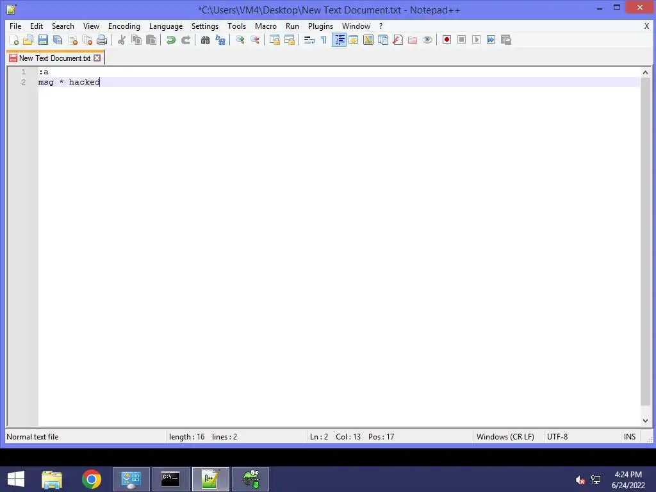
Task: Click Run Macro Multiple Times icon
Action: point(491,40)
